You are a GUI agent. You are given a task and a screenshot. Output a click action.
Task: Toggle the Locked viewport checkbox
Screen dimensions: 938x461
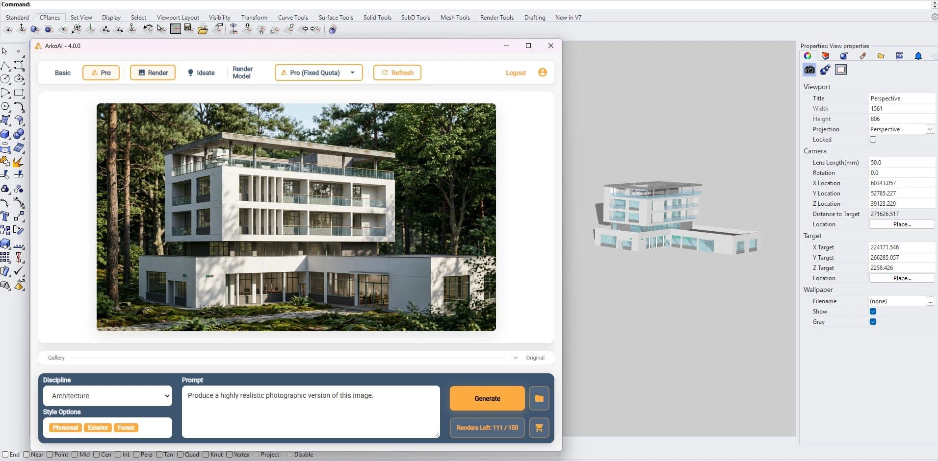[873, 140]
